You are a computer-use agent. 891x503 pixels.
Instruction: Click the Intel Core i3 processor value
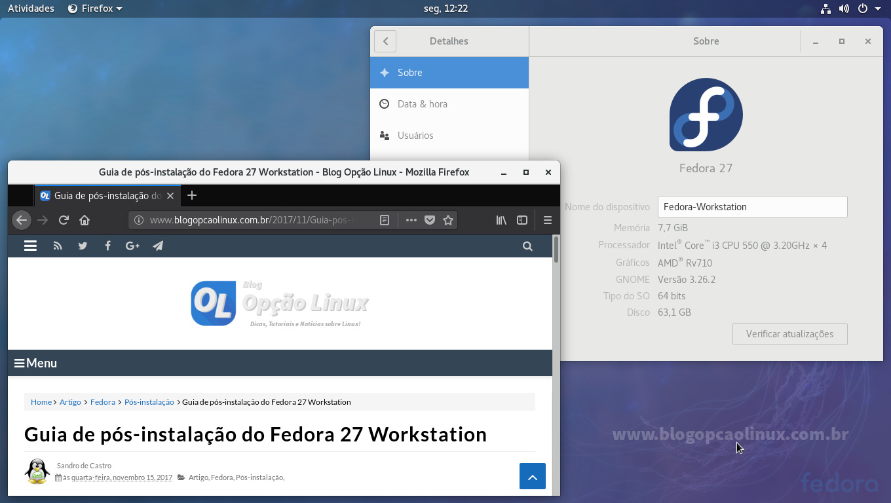pyautogui.click(x=742, y=246)
